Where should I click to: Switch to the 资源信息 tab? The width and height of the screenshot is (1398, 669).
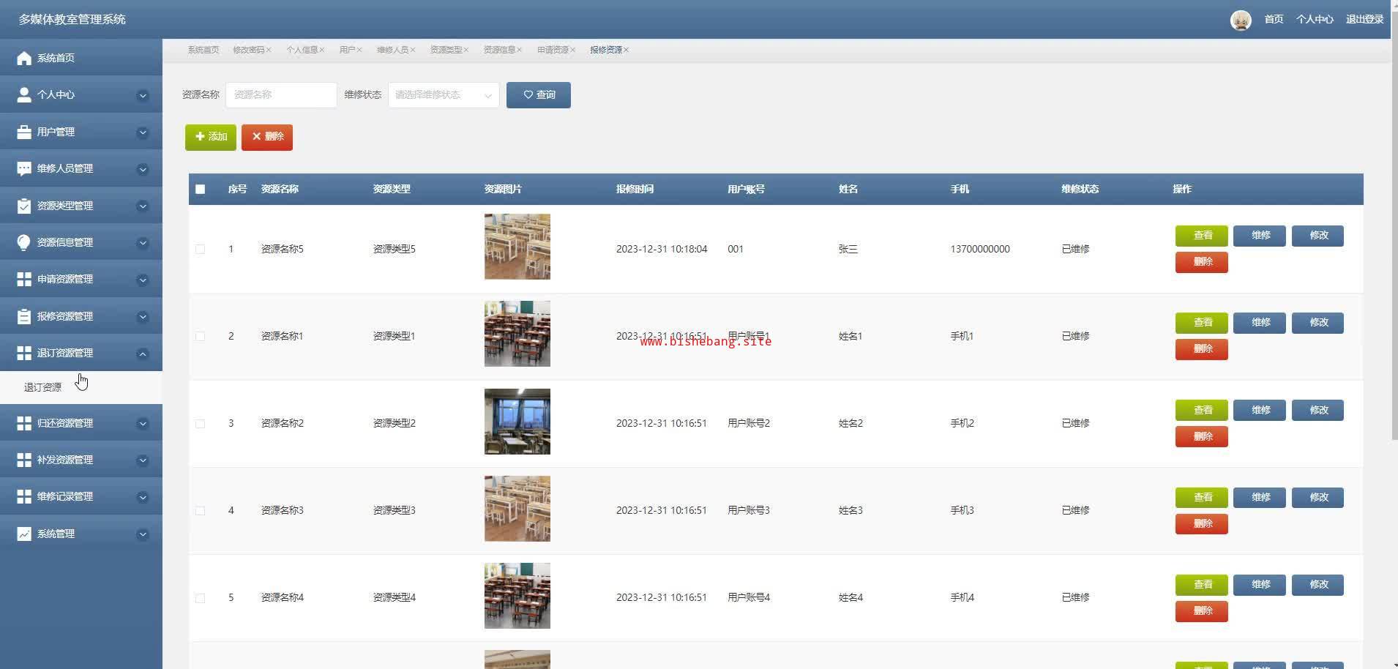pyautogui.click(x=499, y=50)
